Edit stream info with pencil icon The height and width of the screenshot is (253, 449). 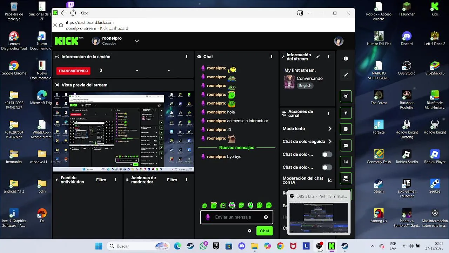pyautogui.click(x=318, y=57)
